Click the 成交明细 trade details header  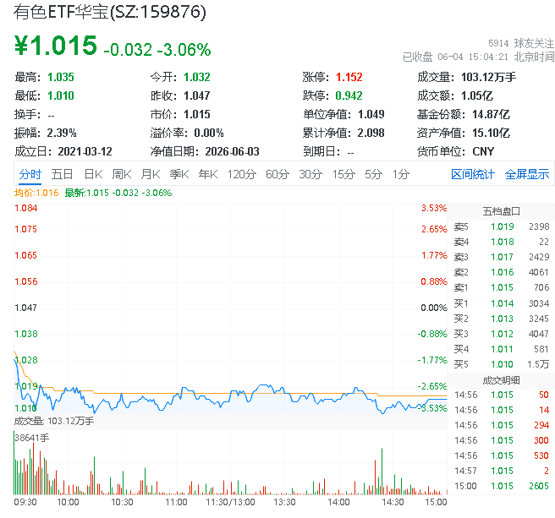click(x=501, y=380)
